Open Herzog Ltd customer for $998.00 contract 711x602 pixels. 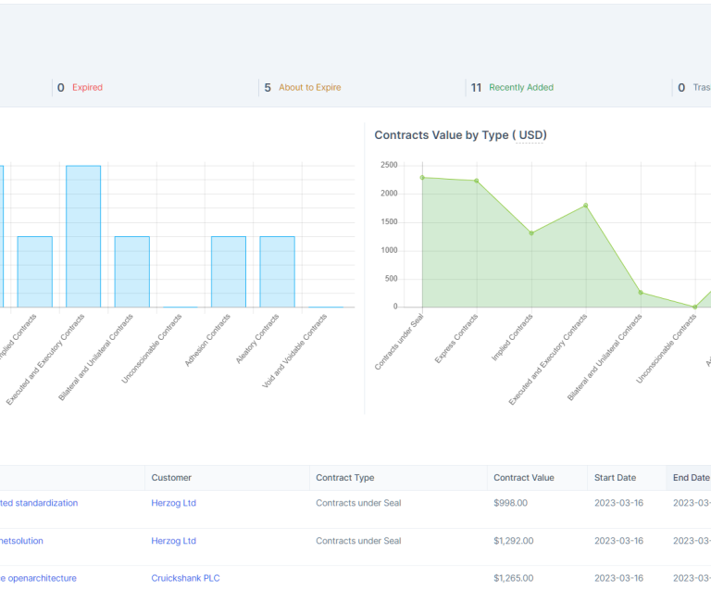pyautogui.click(x=174, y=503)
